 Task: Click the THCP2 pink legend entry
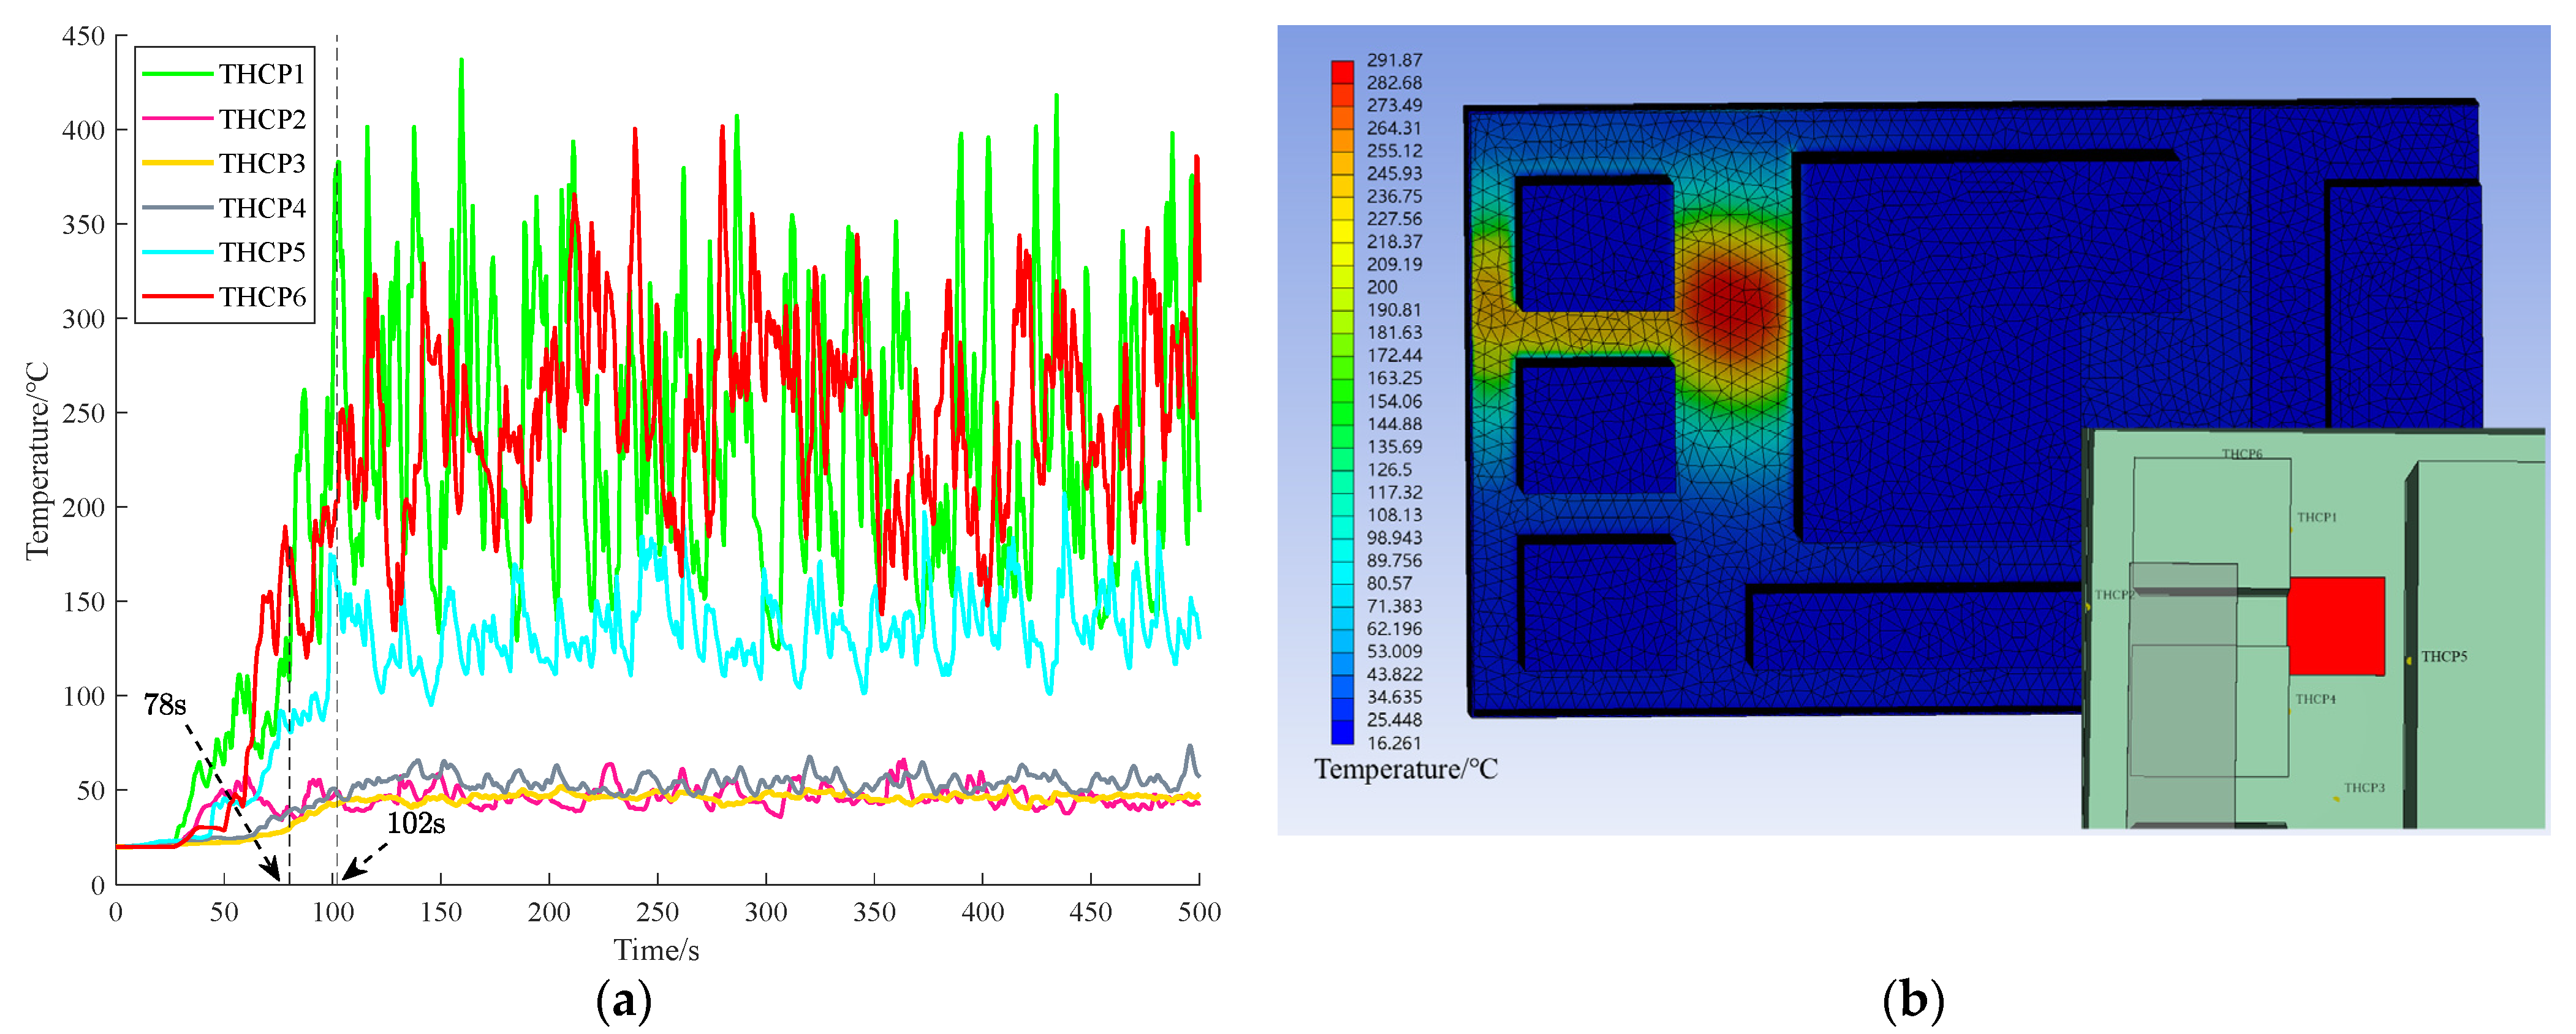pyautogui.click(x=261, y=119)
